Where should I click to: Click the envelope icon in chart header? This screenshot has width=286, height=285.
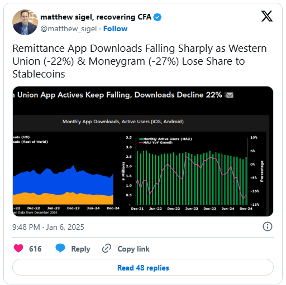coord(230,95)
